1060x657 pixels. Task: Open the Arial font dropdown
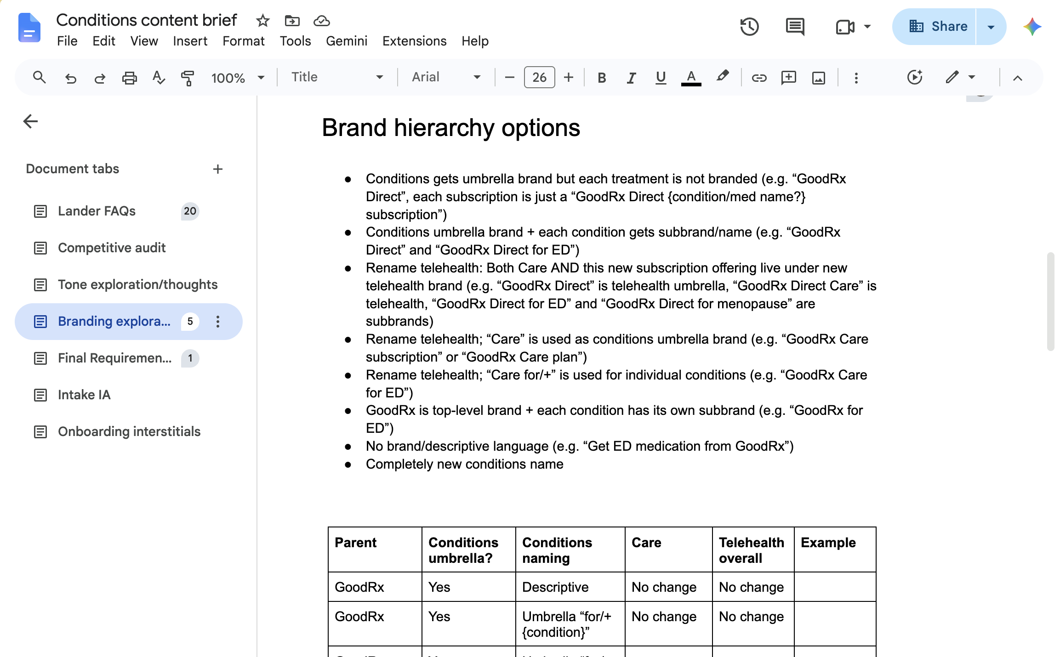point(446,77)
